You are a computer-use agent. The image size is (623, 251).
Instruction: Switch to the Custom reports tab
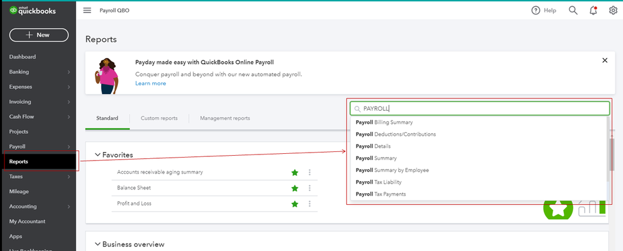tap(159, 118)
